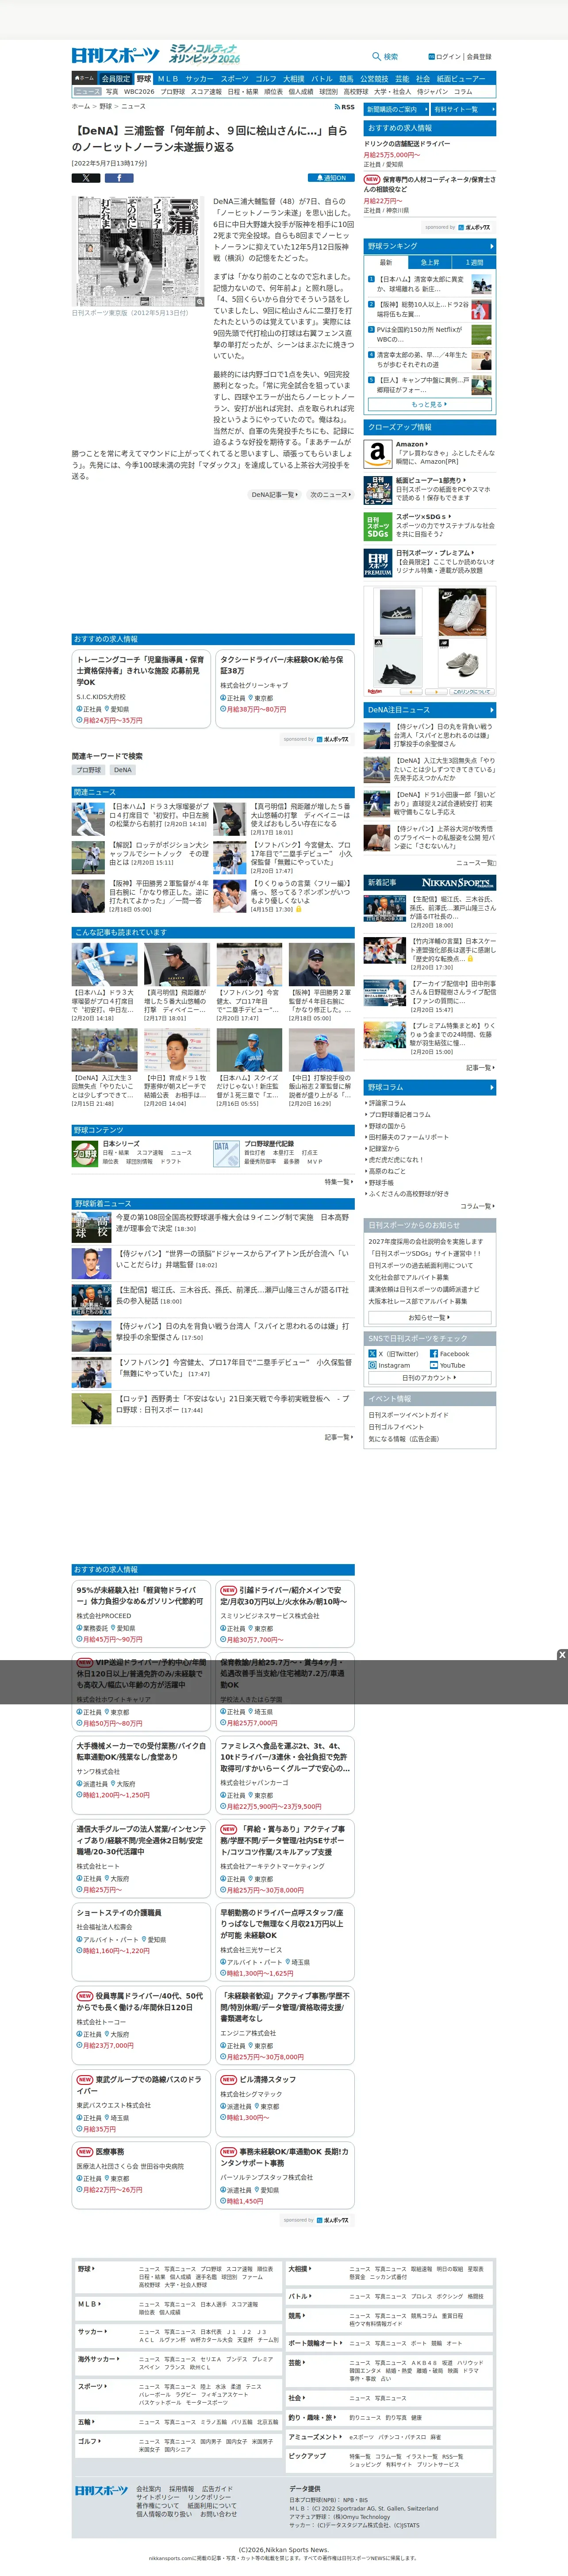Select the 最新 ranking tab
The image size is (568, 2576).
pos(386,262)
